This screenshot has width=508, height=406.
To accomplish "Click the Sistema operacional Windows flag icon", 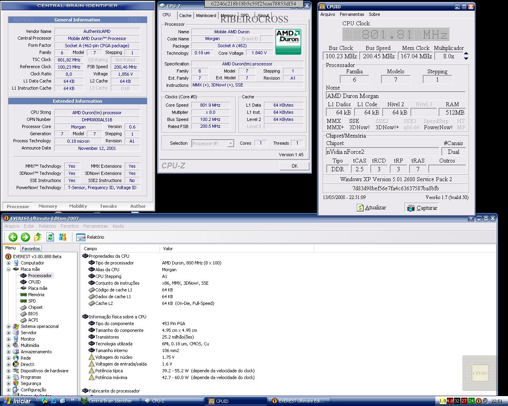I will coord(16,326).
